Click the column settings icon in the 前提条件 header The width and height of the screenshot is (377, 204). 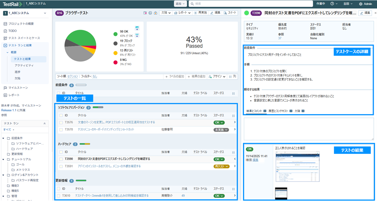pyautogui.click(x=234, y=94)
